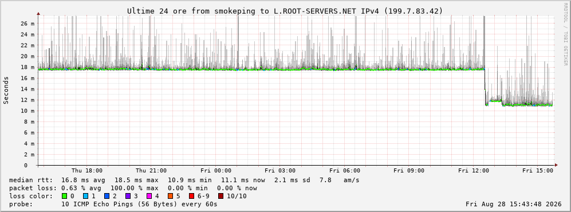
Task: Click the Fri 15:00 time axis label
Action: pyautogui.click(x=538, y=171)
